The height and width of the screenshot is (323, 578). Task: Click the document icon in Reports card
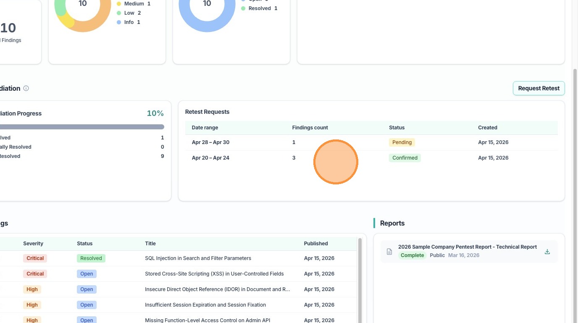click(x=389, y=252)
